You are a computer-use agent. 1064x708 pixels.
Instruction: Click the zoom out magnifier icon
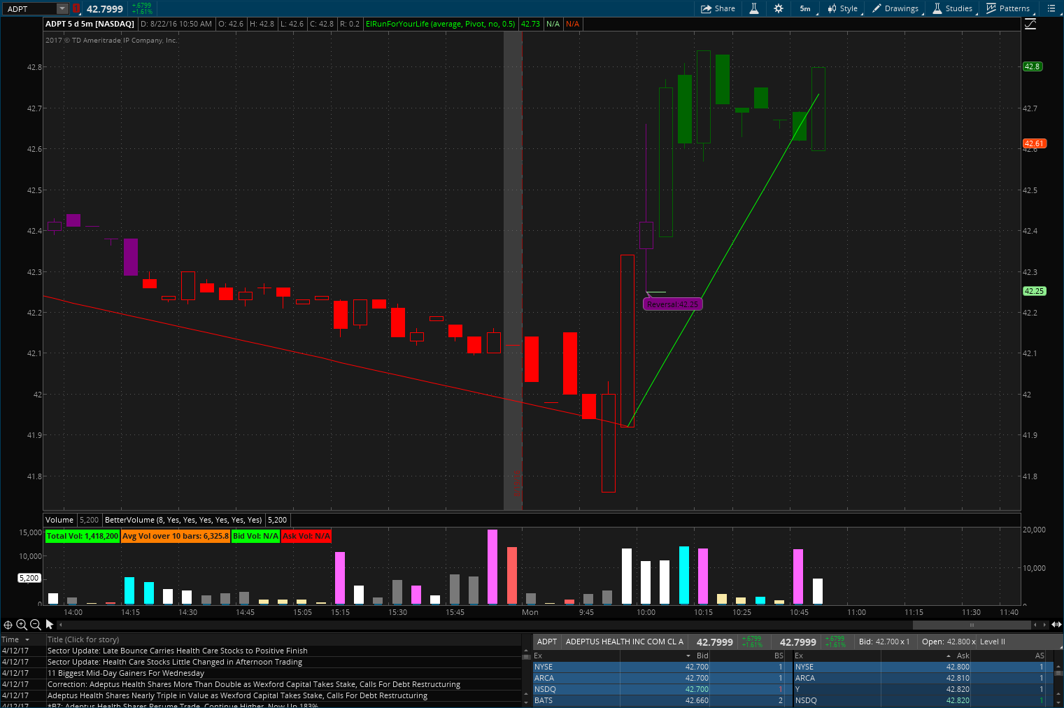tap(36, 625)
